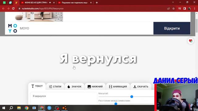Open the АНИМАЦИЯ tab

(x=118, y=87)
